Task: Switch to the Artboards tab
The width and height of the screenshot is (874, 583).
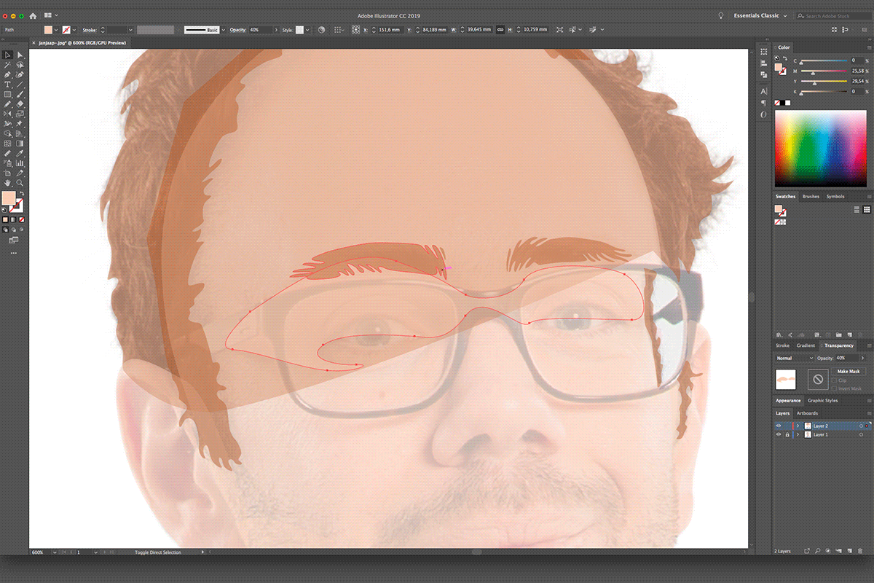Action: pyautogui.click(x=807, y=413)
